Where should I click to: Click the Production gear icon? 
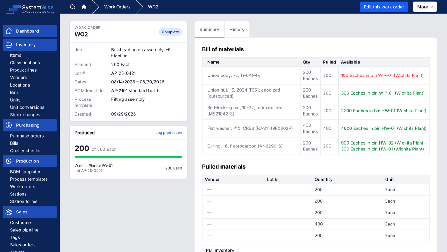tap(9, 161)
